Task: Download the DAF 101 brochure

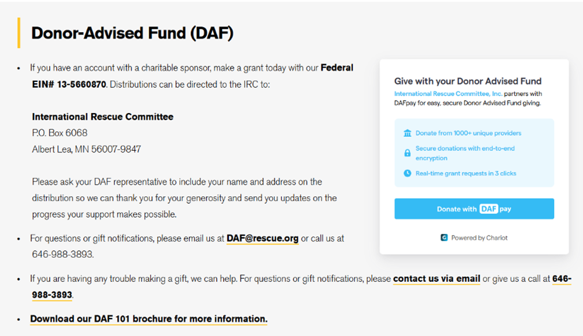Action: click(x=149, y=319)
